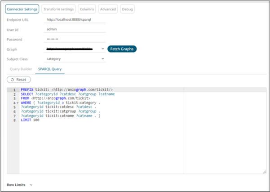Open the Columns tab

click(87, 9)
